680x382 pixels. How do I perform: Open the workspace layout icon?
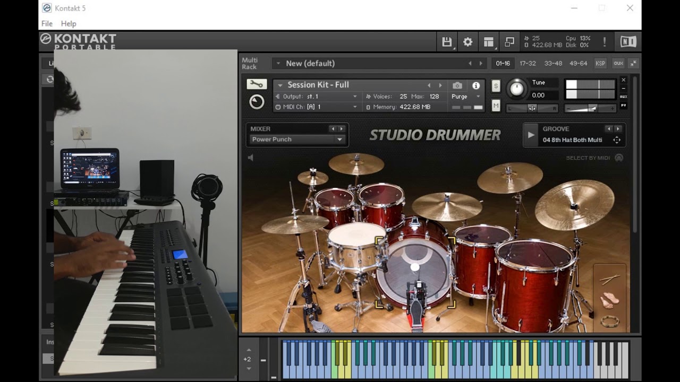click(489, 42)
